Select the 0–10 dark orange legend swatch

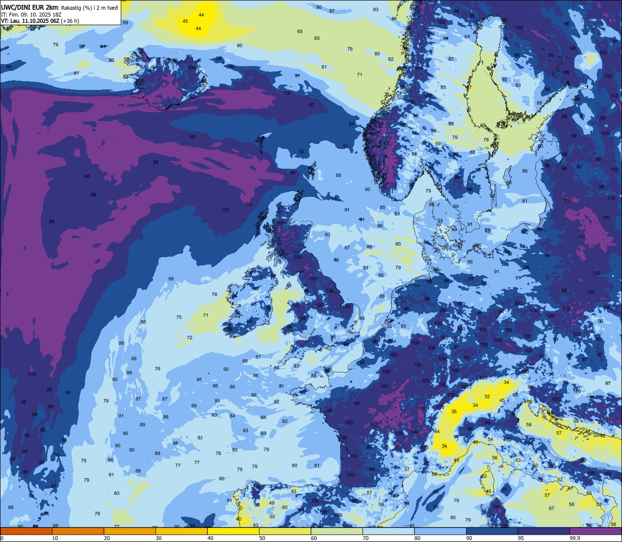pyautogui.click(x=26, y=531)
